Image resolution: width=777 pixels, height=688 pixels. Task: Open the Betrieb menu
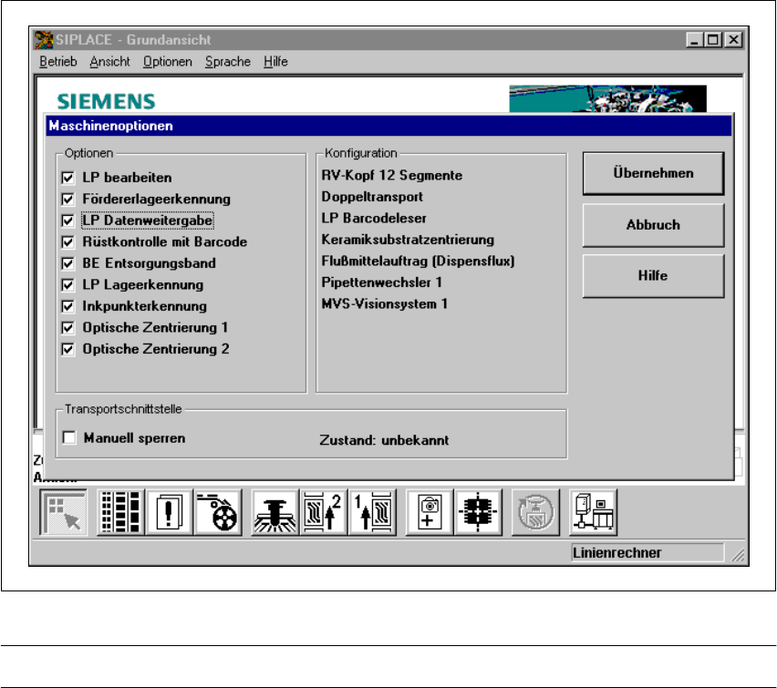click(58, 62)
